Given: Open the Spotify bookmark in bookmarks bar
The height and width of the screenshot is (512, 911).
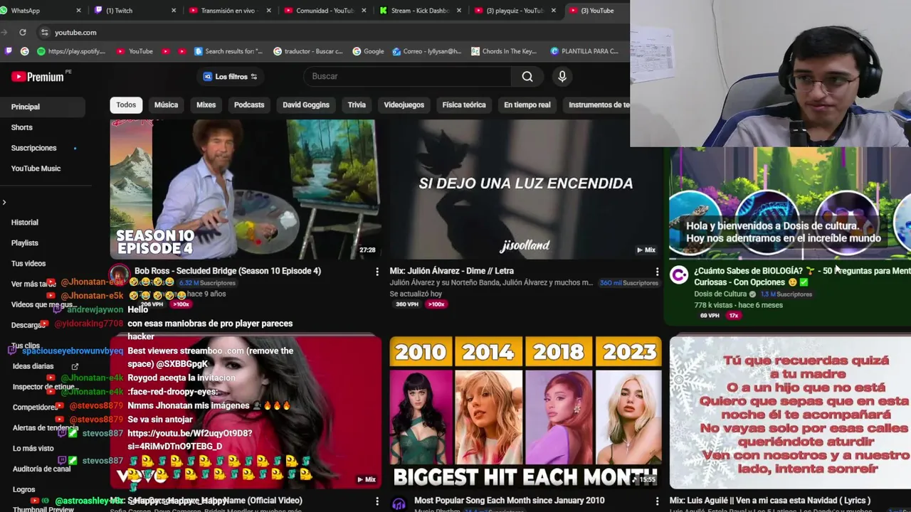Looking at the screenshot, I should coord(70,51).
